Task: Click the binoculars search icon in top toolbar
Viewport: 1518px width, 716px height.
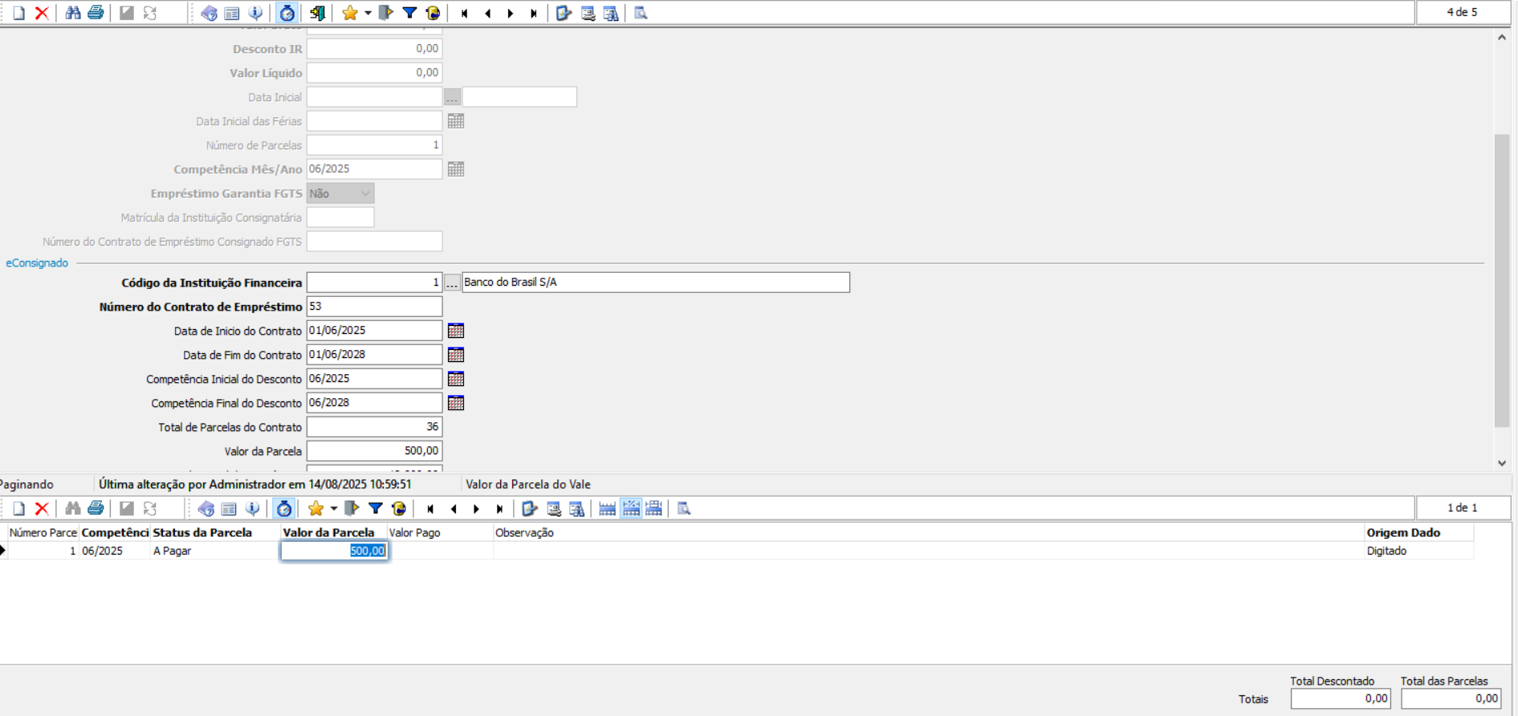Action: coord(72,13)
